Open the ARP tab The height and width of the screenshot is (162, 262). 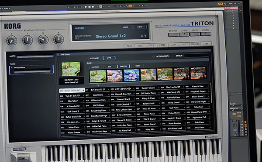point(206,44)
